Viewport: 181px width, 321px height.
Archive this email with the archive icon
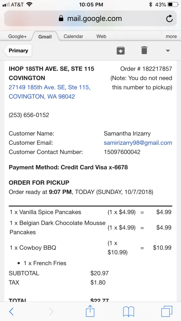pyautogui.click(x=121, y=51)
